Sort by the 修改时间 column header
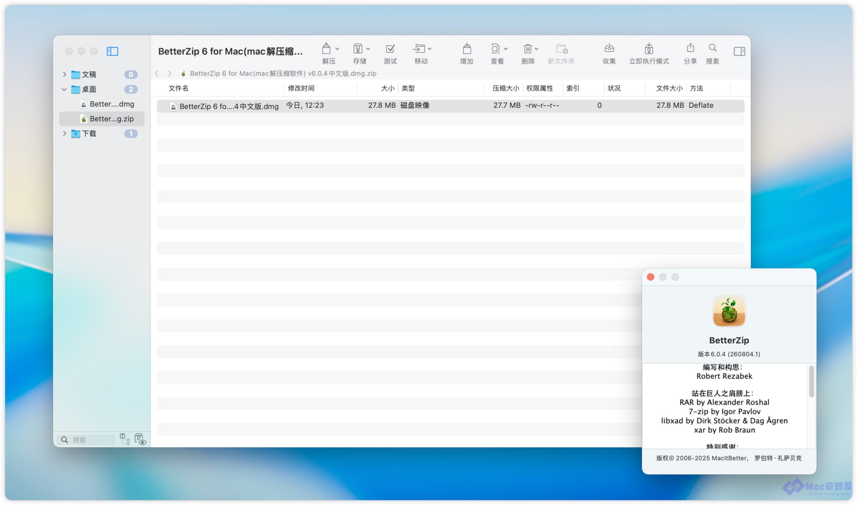This screenshot has width=857, height=505. (301, 88)
